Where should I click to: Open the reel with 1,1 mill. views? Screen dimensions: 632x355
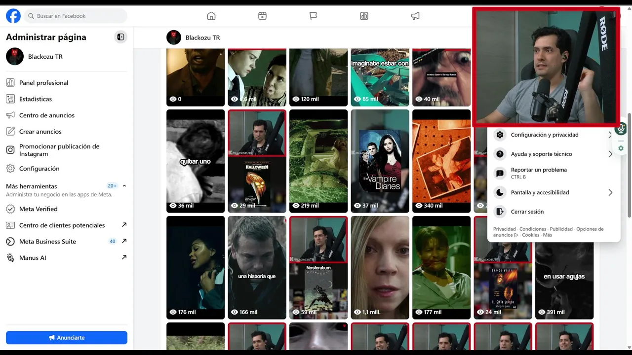[380, 268]
